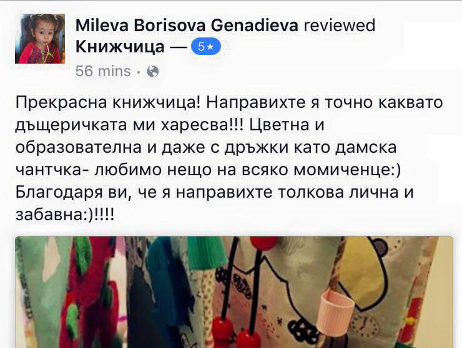
Task: Open the 56 mins timestamp link
Action: [103, 71]
